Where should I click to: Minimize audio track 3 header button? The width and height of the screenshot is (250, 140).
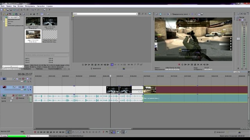[2, 95]
